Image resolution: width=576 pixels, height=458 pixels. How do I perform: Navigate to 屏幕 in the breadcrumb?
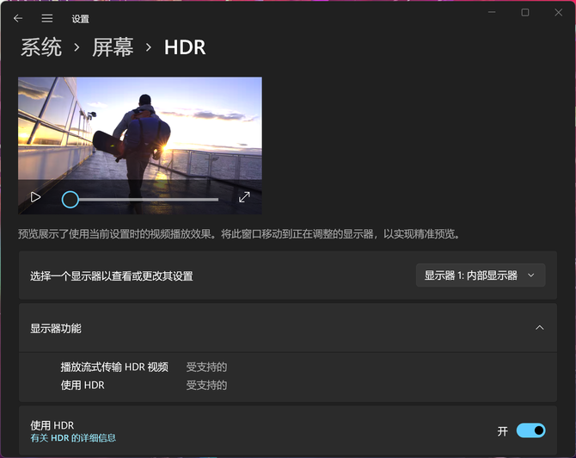[113, 47]
